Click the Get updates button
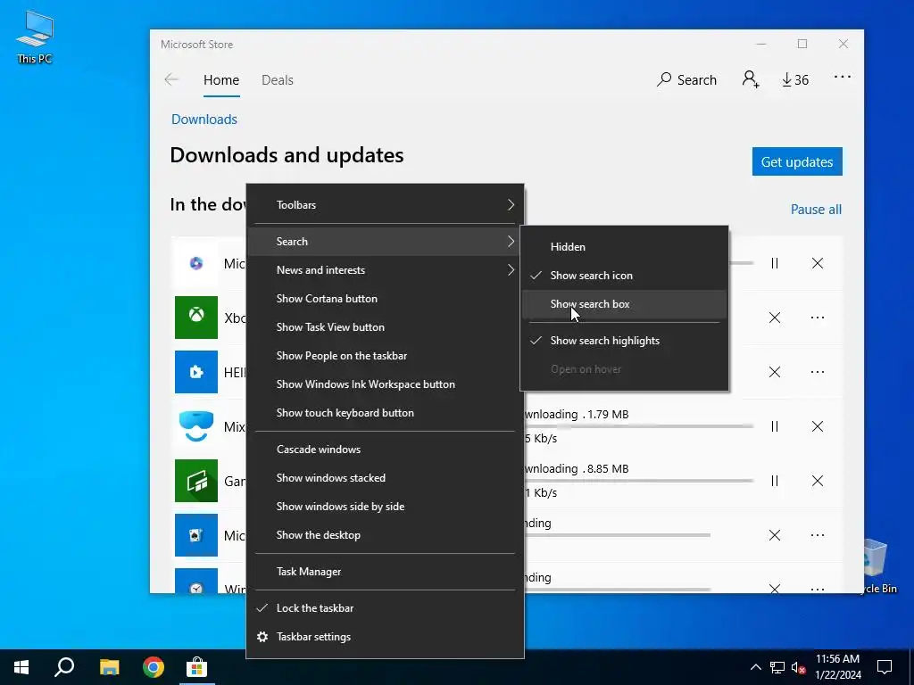This screenshot has height=685, width=914. (797, 161)
